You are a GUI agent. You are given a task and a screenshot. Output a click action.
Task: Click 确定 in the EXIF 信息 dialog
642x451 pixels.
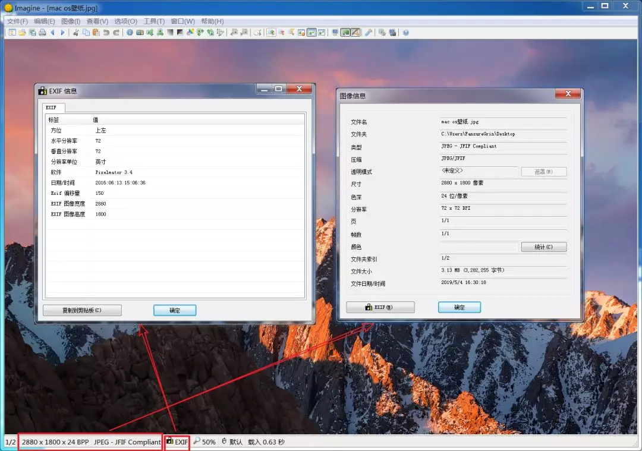(175, 310)
